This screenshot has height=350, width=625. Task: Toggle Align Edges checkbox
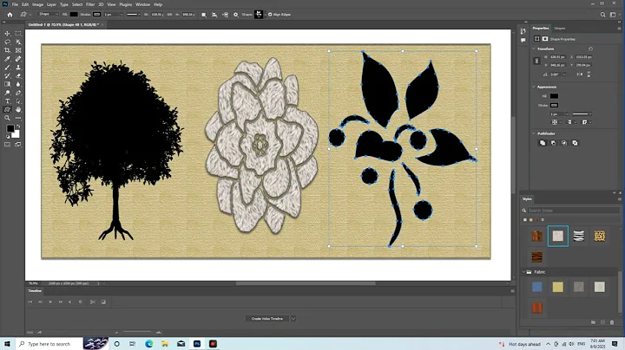click(x=270, y=15)
